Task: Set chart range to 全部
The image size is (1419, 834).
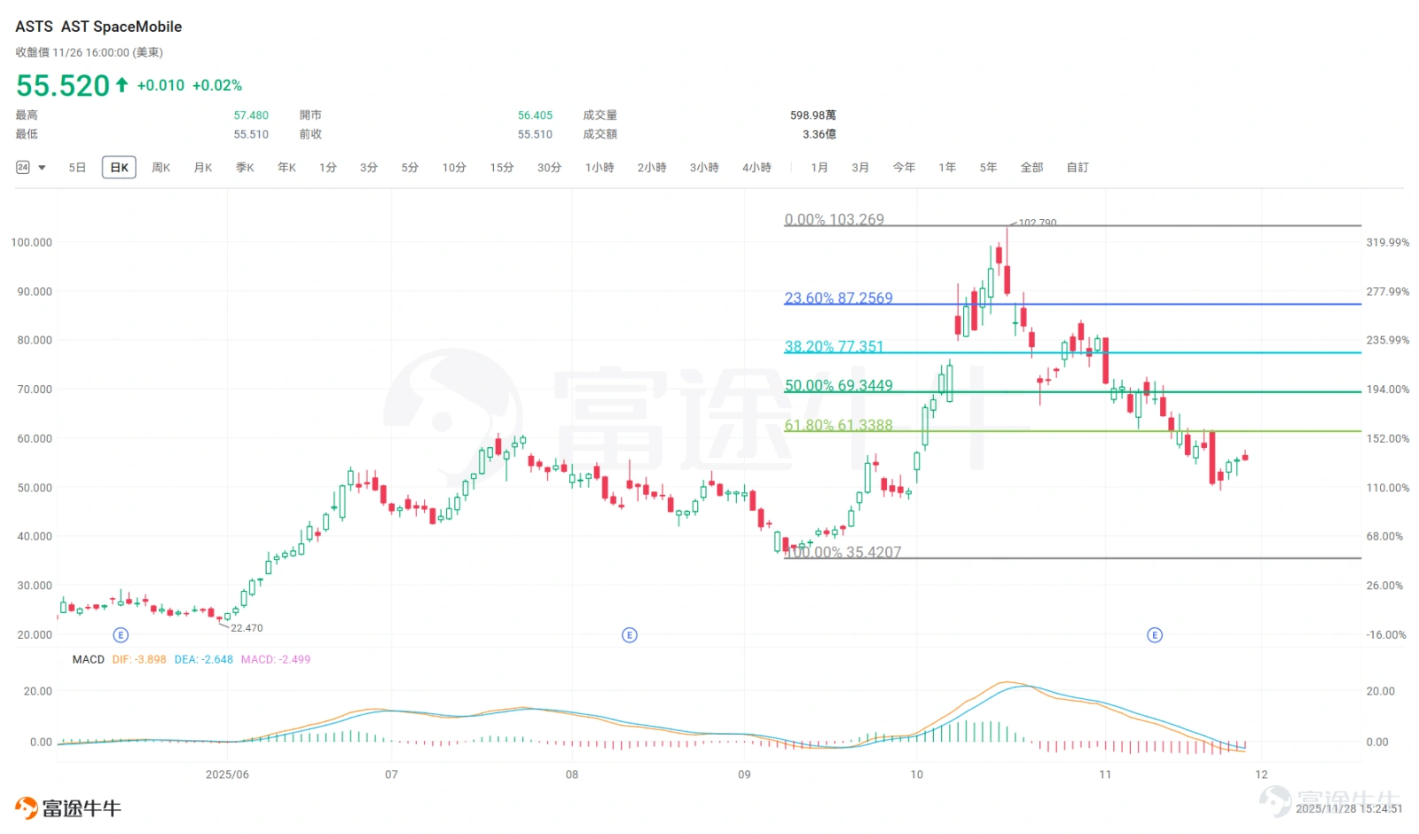Action: coord(1031,167)
